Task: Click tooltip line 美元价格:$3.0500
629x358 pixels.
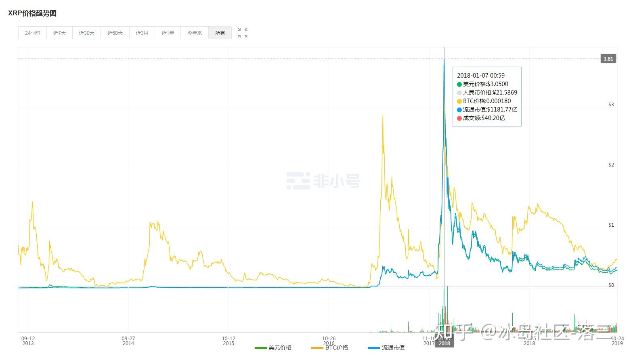Action: 482,84
